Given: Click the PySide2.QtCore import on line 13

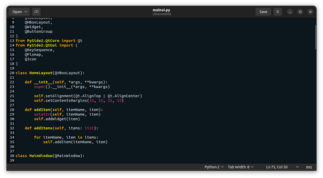Looking at the screenshot, I should tap(43, 40).
